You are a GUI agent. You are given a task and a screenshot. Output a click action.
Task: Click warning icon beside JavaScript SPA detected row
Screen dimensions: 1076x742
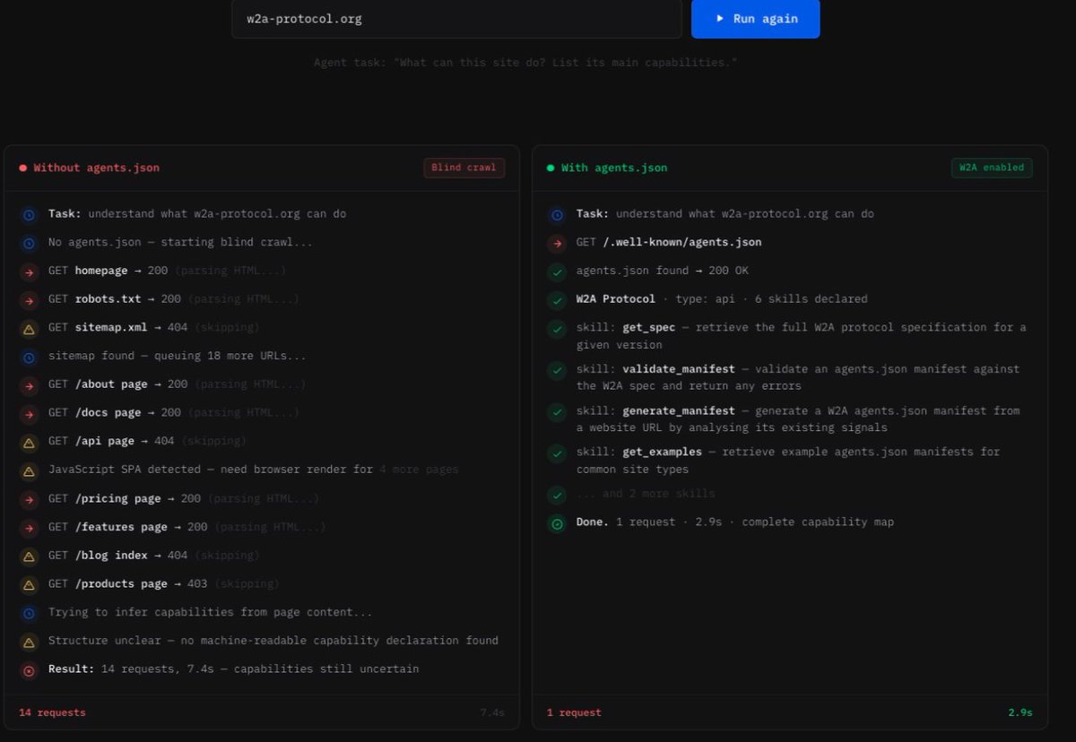[x=29, y=470]
